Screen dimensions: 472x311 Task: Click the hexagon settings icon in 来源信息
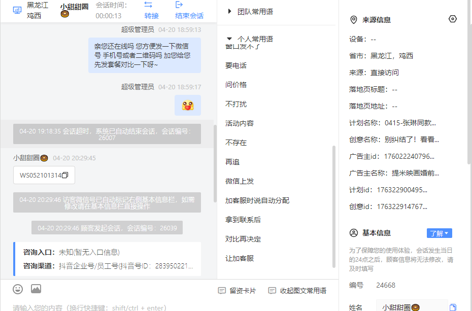[452, 19]
